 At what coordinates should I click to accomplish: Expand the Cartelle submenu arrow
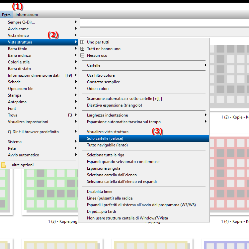coord(206,65)
